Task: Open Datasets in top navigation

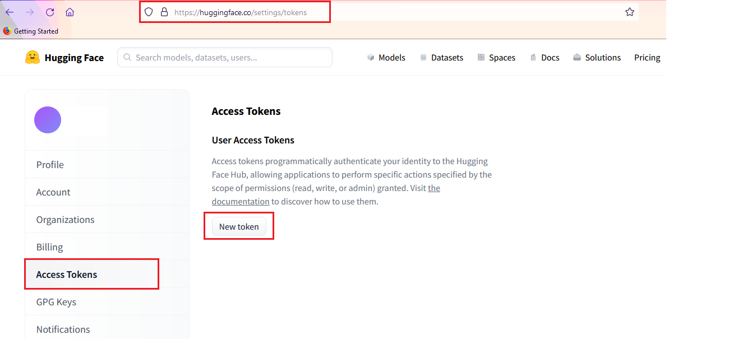Action: point(441,58)
